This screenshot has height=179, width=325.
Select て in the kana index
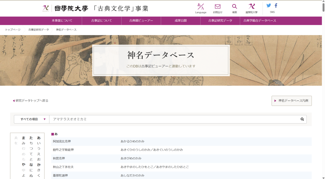click(x=31, y=154)
